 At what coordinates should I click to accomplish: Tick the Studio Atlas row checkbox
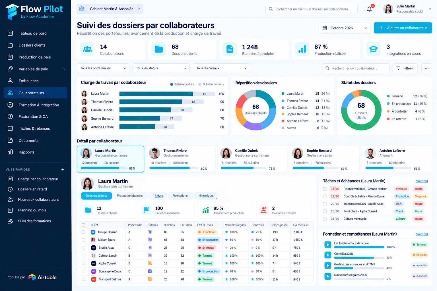tap(83, 248)
